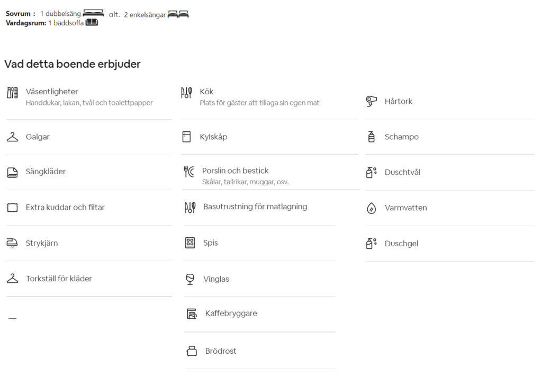
Task: Select the Torkställ för kläder amenity
Action: (89, 279)
